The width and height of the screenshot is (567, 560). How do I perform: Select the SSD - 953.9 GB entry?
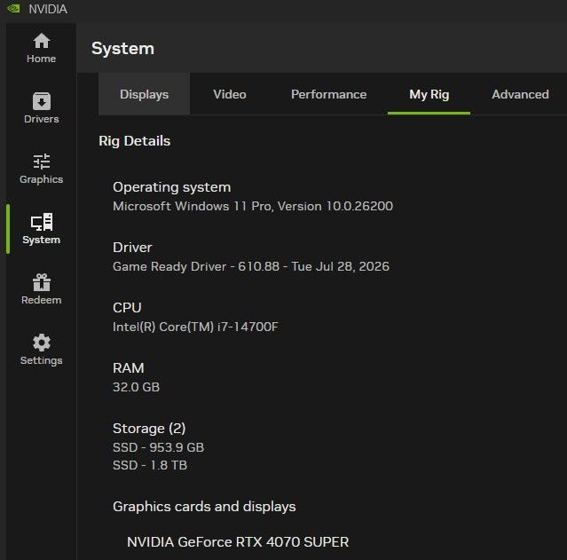click(x=158, y=447)
